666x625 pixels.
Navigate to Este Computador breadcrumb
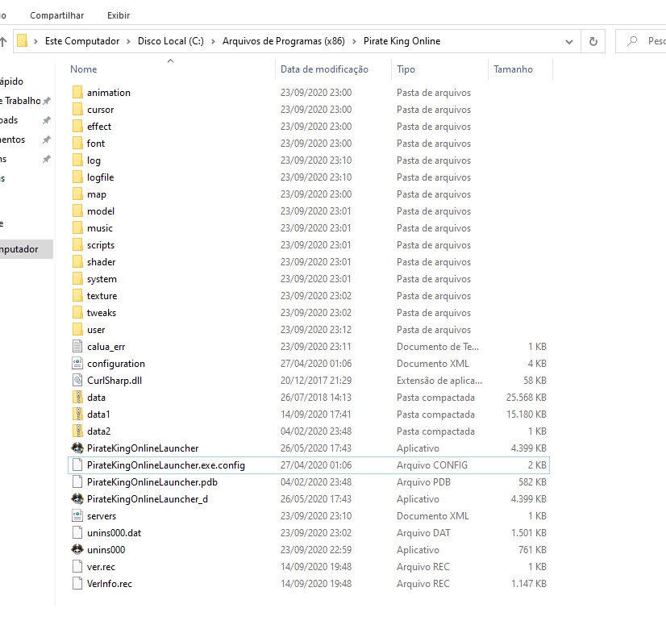tap(82, 41)
